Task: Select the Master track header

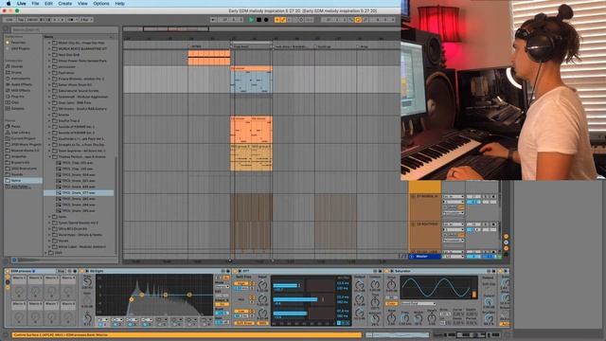Action: pos(424,257)
